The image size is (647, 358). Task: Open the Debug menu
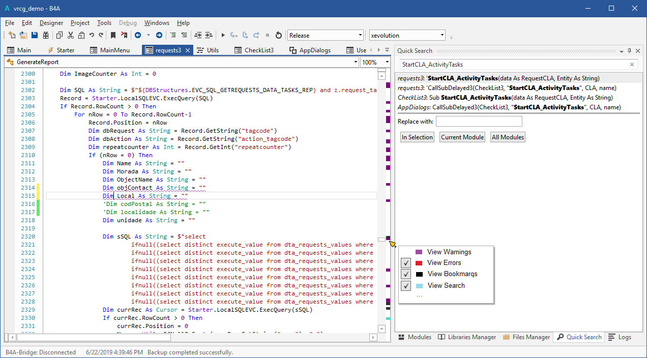pos(128,23)
